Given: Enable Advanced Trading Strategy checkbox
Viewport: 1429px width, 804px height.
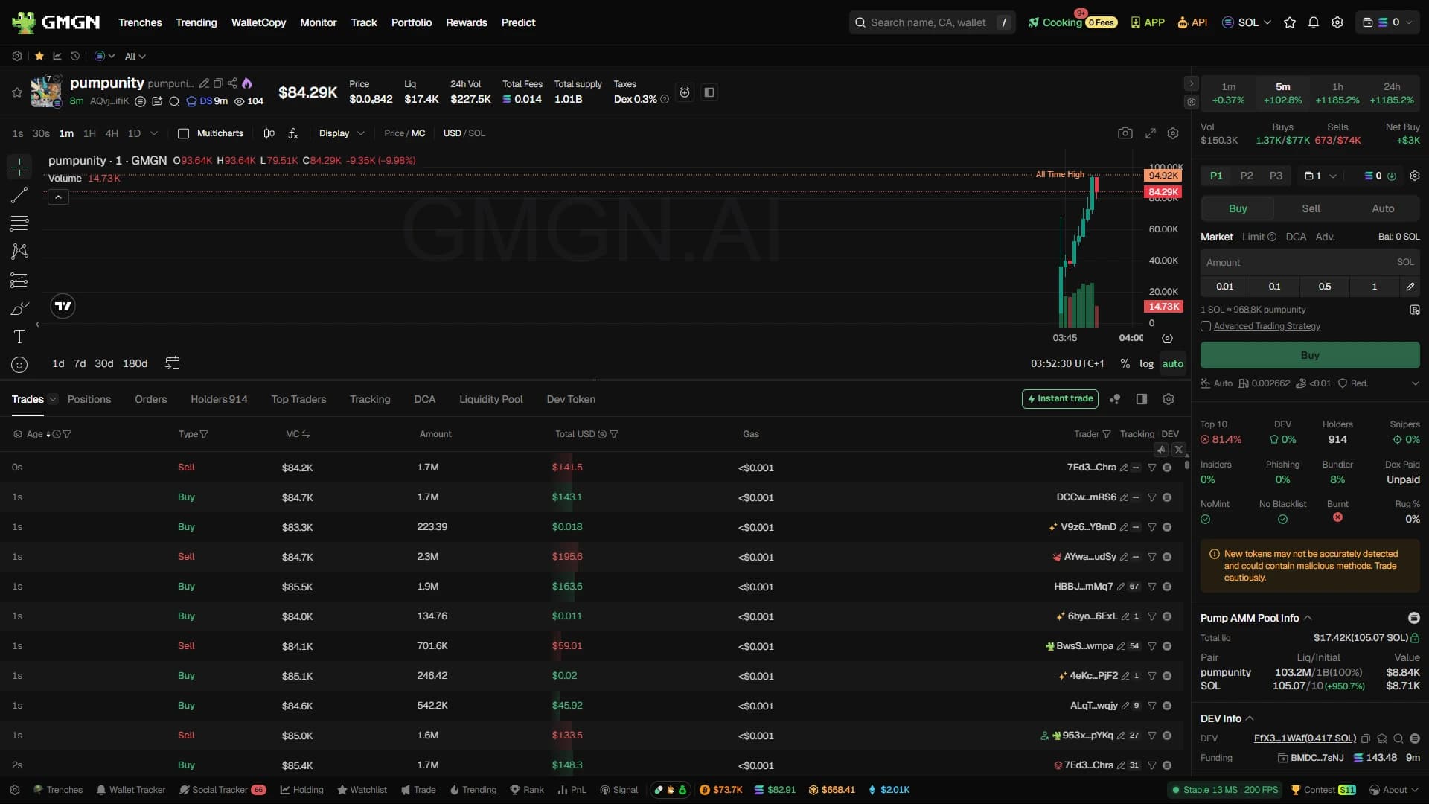Looking at the screenshot, I should coord(1206,326).
